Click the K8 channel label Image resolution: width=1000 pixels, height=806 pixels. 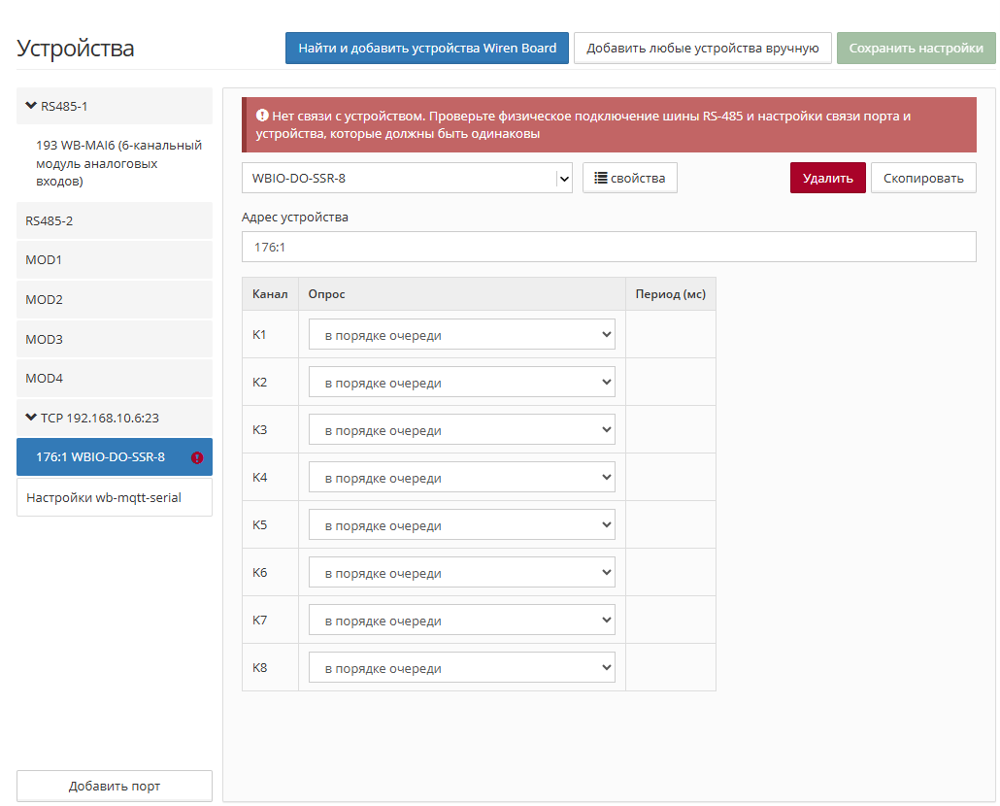pos(259,668)
